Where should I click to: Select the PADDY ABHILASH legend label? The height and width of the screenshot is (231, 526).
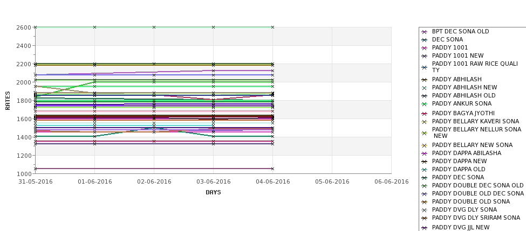[x=456, y=79]
